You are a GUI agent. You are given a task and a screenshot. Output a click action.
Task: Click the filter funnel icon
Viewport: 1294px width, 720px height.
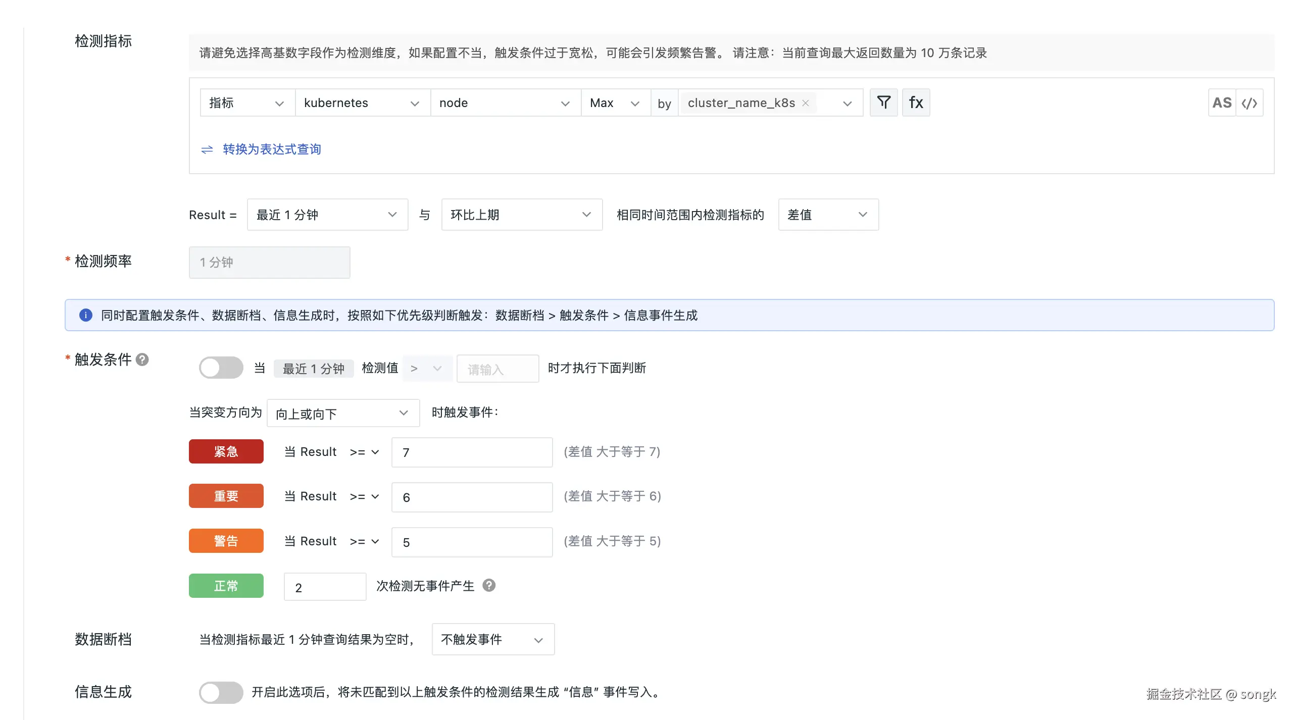(x=883, y=102)
